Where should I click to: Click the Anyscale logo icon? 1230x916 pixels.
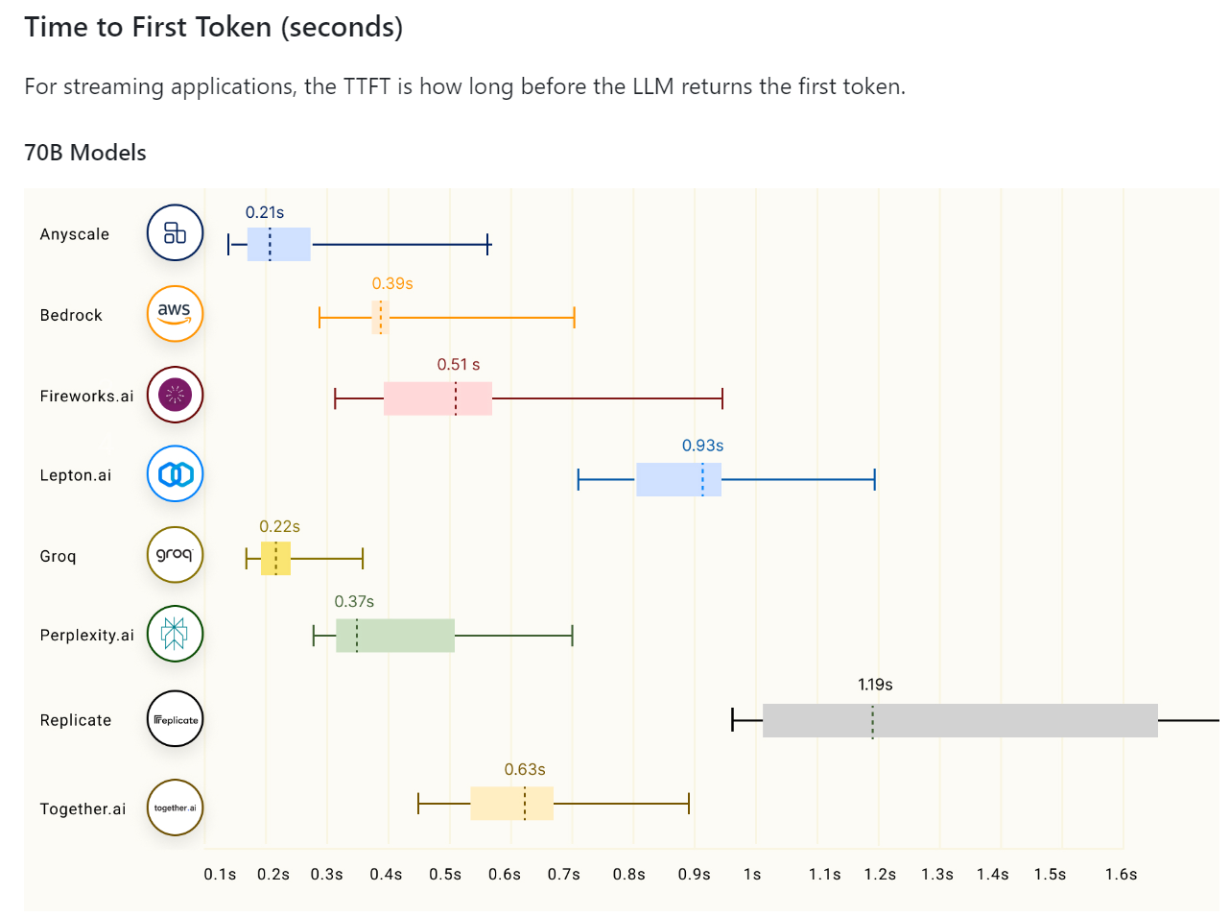click(175, 233)
